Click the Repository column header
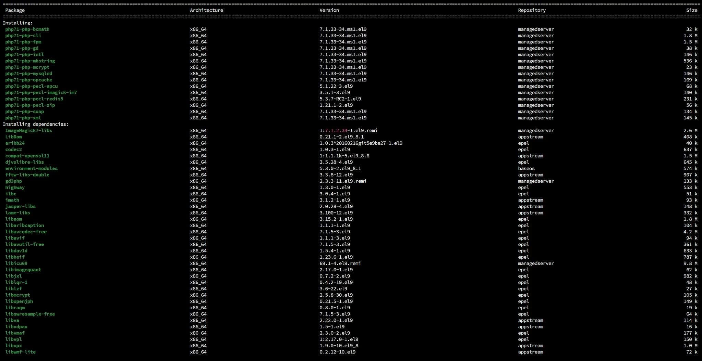702x361 pixels. click(x=532, y=10)
